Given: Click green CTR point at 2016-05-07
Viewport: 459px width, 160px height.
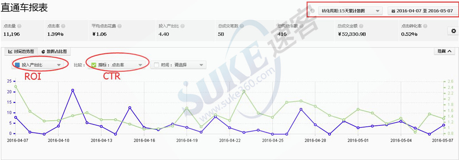Looking at the screenshot, I should 444,119.
